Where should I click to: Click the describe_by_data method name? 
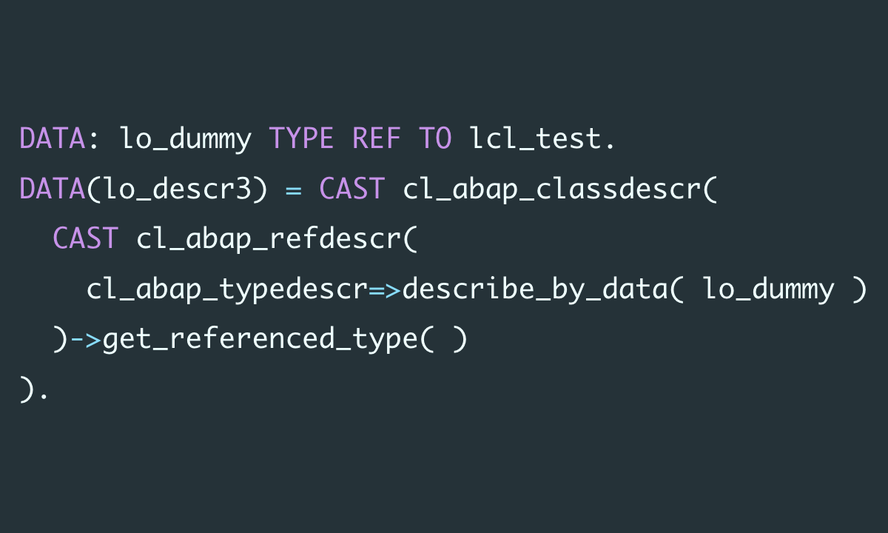pos(535,289)
